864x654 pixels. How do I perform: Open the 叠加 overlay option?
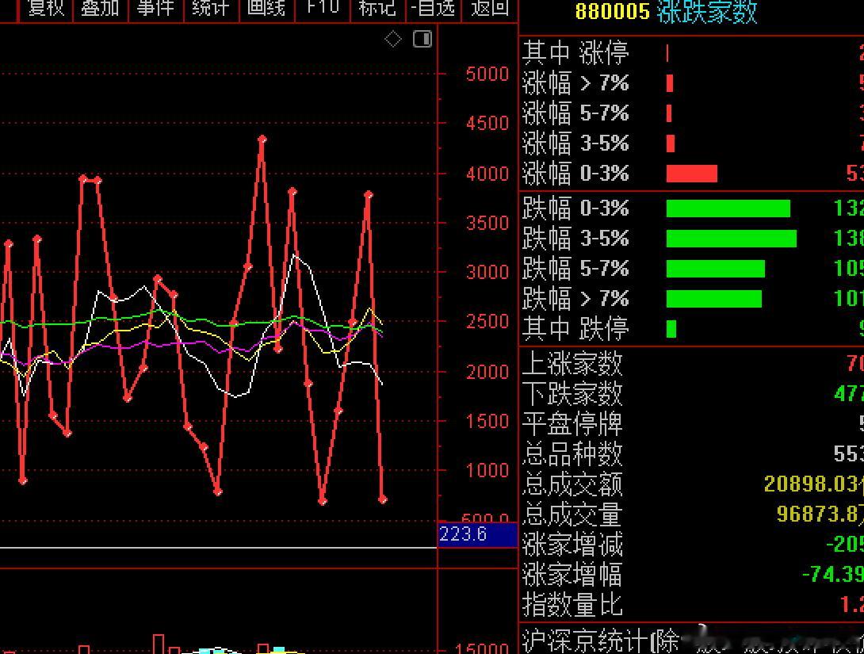pyautogui.click(x=101, y=8)
